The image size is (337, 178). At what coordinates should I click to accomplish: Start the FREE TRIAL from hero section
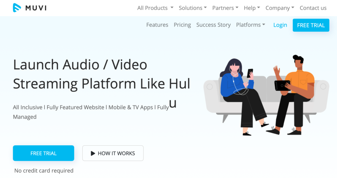click(44, 153)
